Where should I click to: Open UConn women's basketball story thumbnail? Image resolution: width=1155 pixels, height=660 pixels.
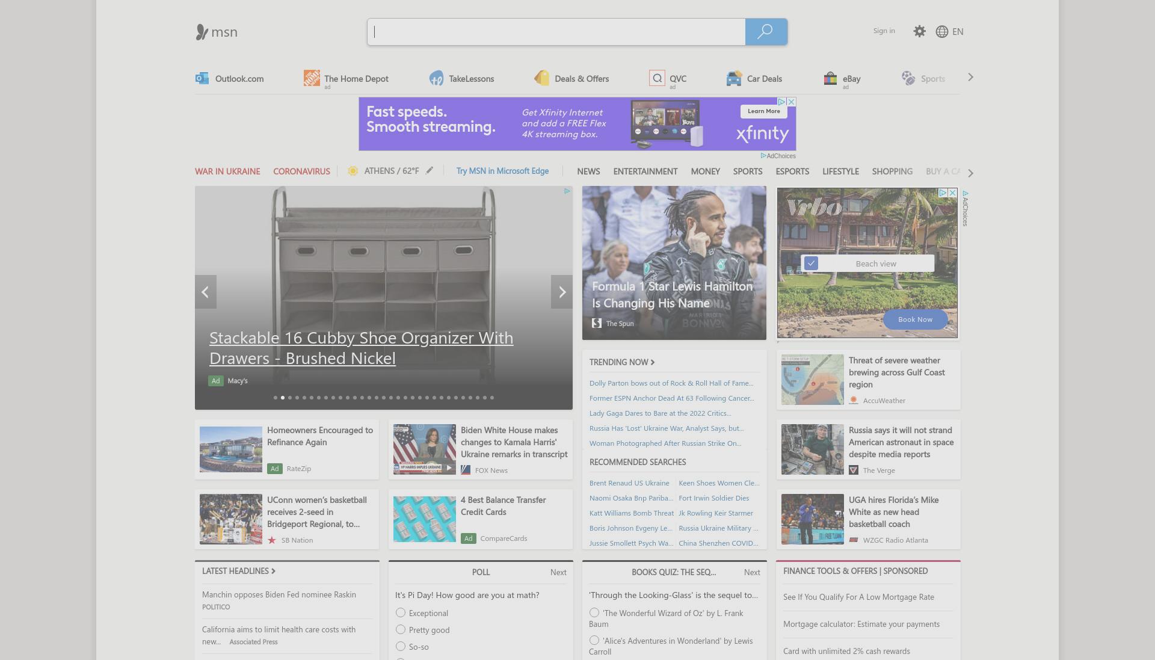[231, 519]
